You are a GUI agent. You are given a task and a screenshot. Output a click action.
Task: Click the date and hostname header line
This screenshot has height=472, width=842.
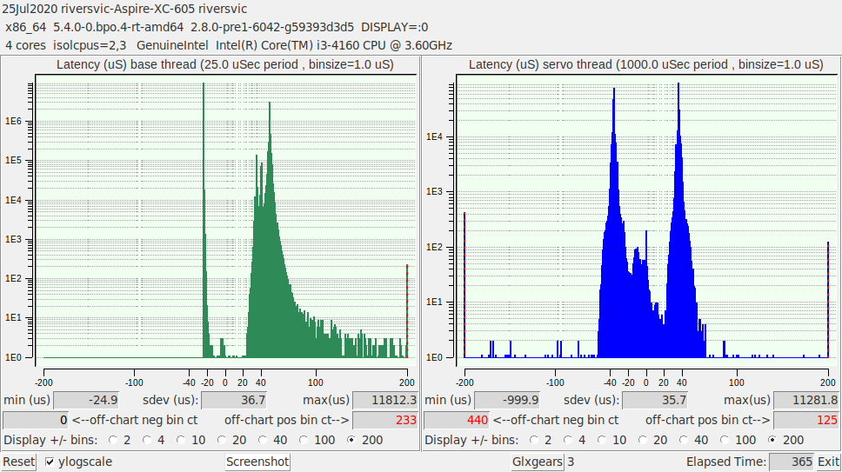tap(124, 9)
